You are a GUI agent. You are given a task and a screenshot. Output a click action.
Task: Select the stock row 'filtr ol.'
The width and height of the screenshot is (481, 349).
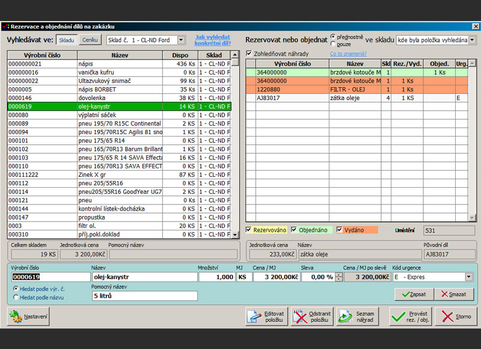coord(119,226)
